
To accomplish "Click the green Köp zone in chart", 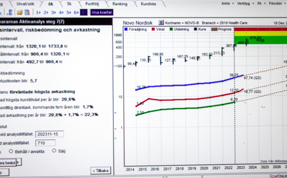I will click(260, 40).
